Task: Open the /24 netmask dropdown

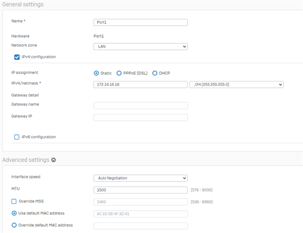Action: click(x=236, y=84)
